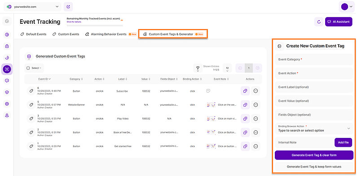Sort the table by Value column
Screen dimensions: 357x176
point(145,79)
